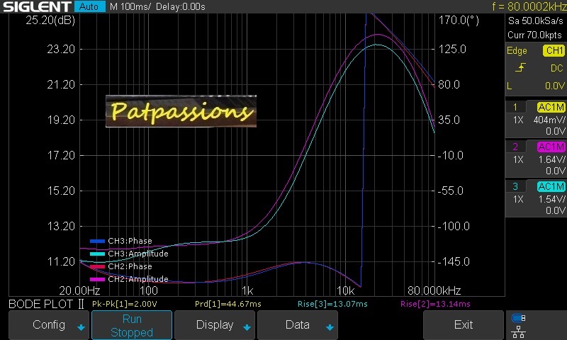Click the yellow CH1 trigger source badge
Image resolution: width=567 pixels, height=340 pixels.
click(554, 51)
